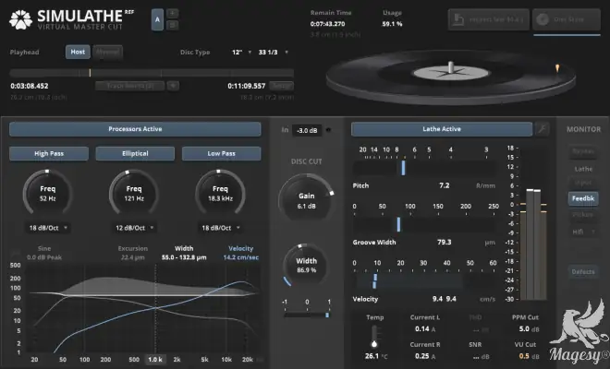610x369 pixels.
Task: Click the vinyl record display
Action: point(450,77)
